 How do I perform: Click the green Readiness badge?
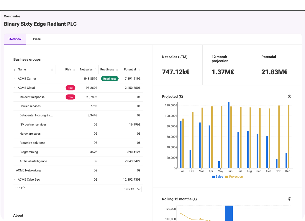110,79
